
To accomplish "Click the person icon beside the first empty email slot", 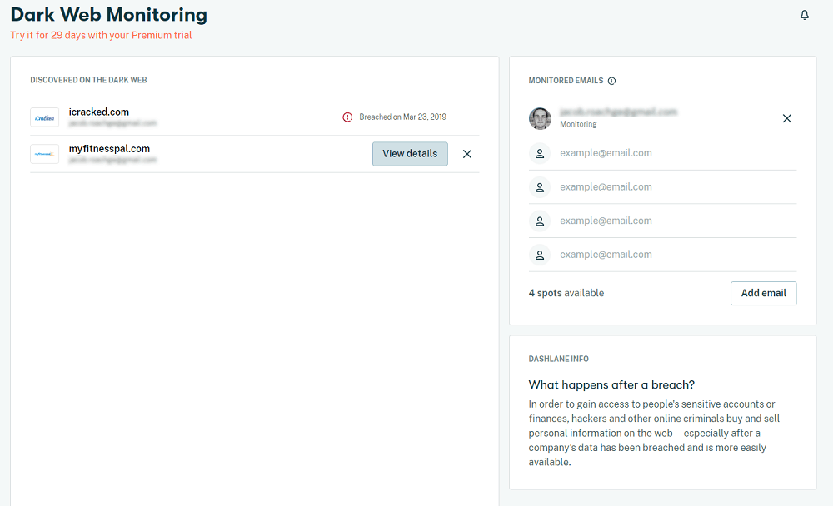I will tap(540, 153).
